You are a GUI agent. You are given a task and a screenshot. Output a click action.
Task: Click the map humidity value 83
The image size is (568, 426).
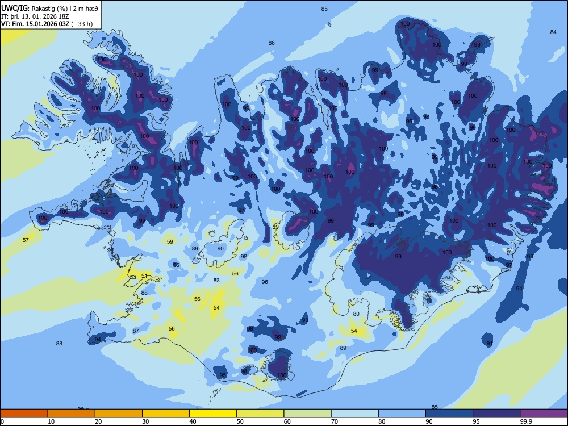[x=216, y=280]
